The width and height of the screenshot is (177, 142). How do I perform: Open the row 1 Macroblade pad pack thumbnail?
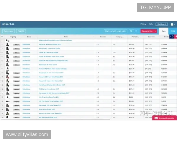8,41
